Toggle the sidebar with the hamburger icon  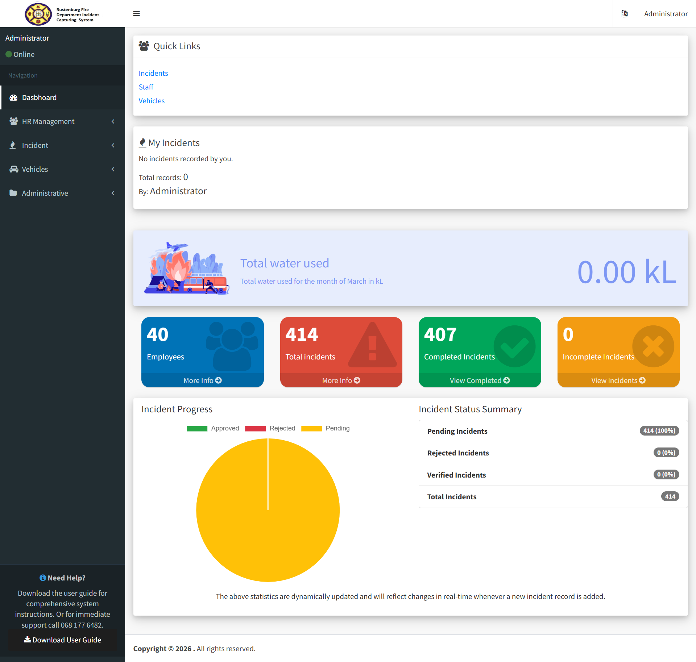[137, 14]
